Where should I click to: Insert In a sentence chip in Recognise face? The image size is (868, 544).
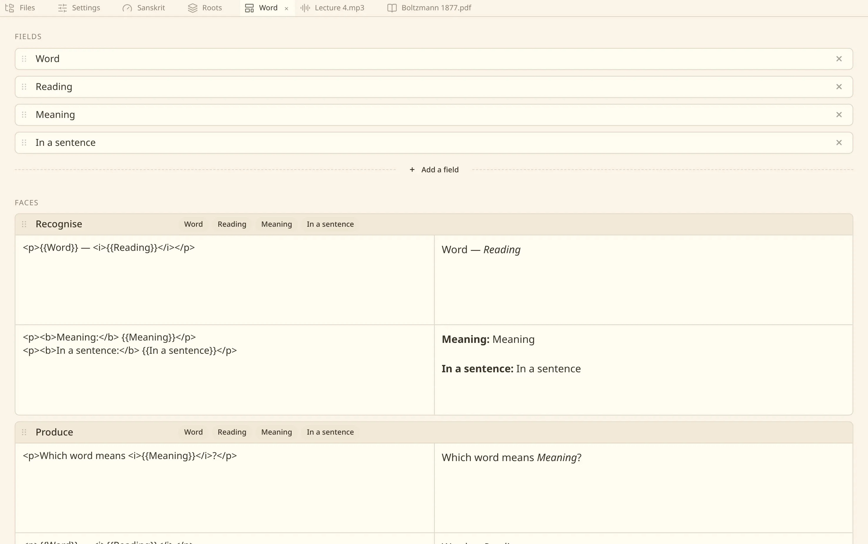(330, 224)
